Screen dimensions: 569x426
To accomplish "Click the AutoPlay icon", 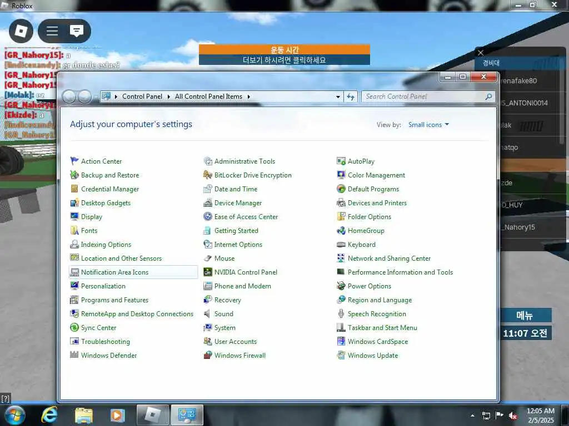I will (341, 161).
